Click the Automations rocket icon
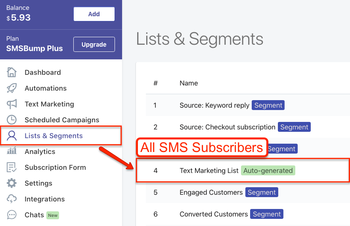350x226 pixels. tap(11, 88)
